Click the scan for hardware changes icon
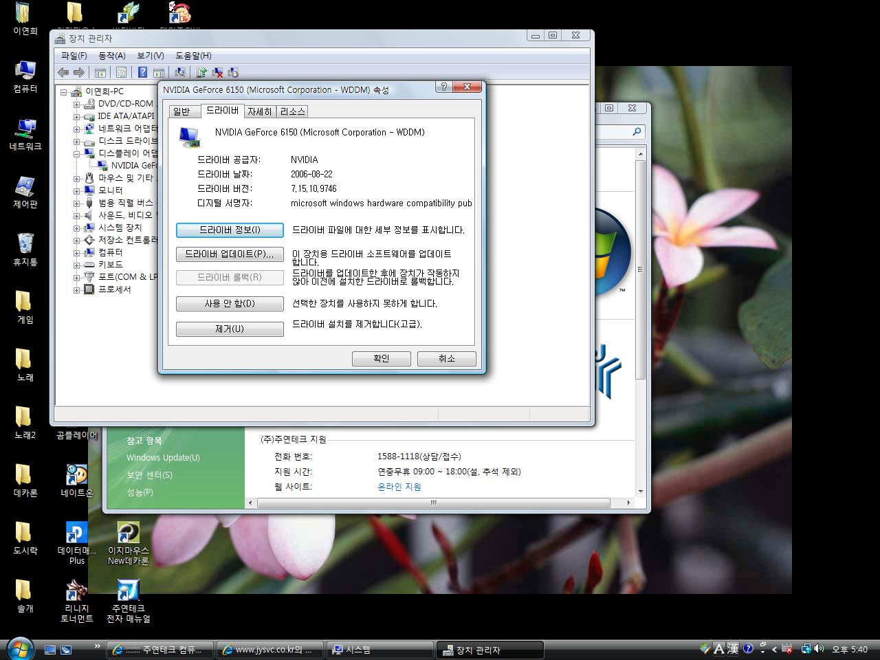Image resolution: width=880 pixels, height=660 pixels. point(180,72)
